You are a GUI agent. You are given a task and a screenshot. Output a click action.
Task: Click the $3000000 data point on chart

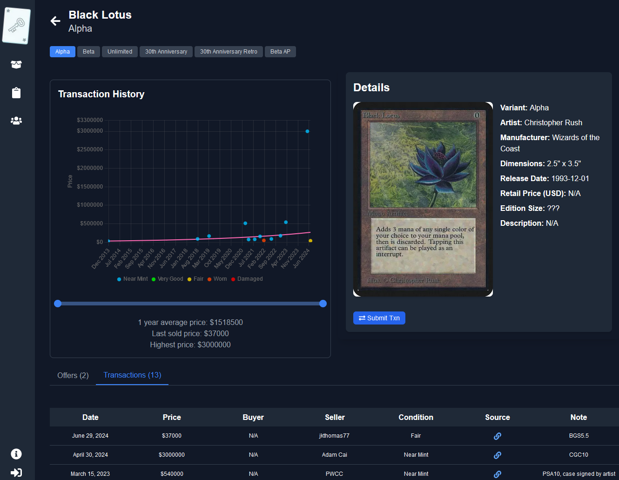pyautogui.click(x=307, y=131)
